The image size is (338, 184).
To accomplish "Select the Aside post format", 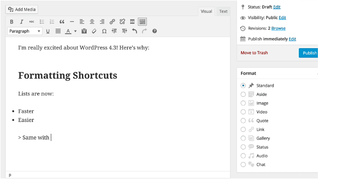I will (x=243, y=94).
